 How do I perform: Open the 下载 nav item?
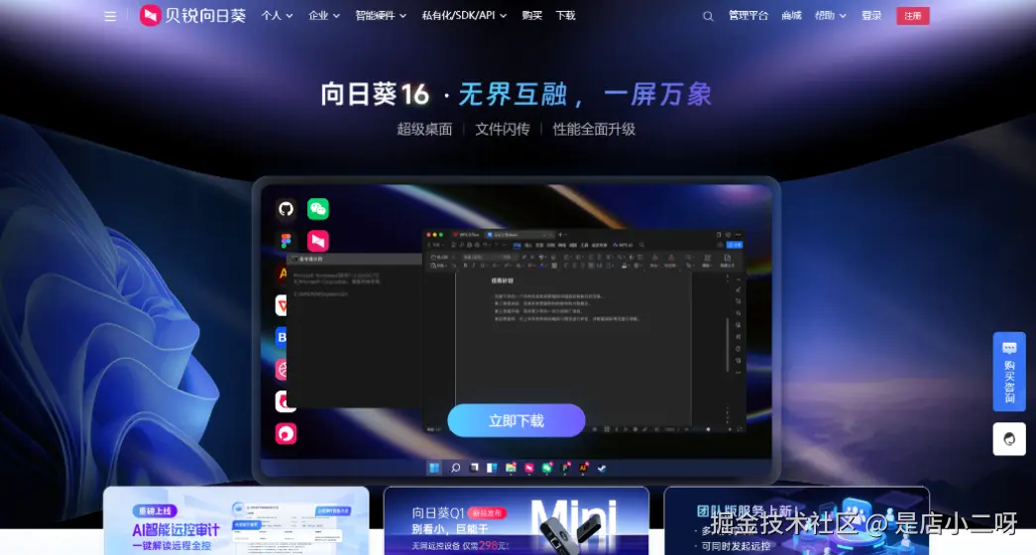pos(565,15)
